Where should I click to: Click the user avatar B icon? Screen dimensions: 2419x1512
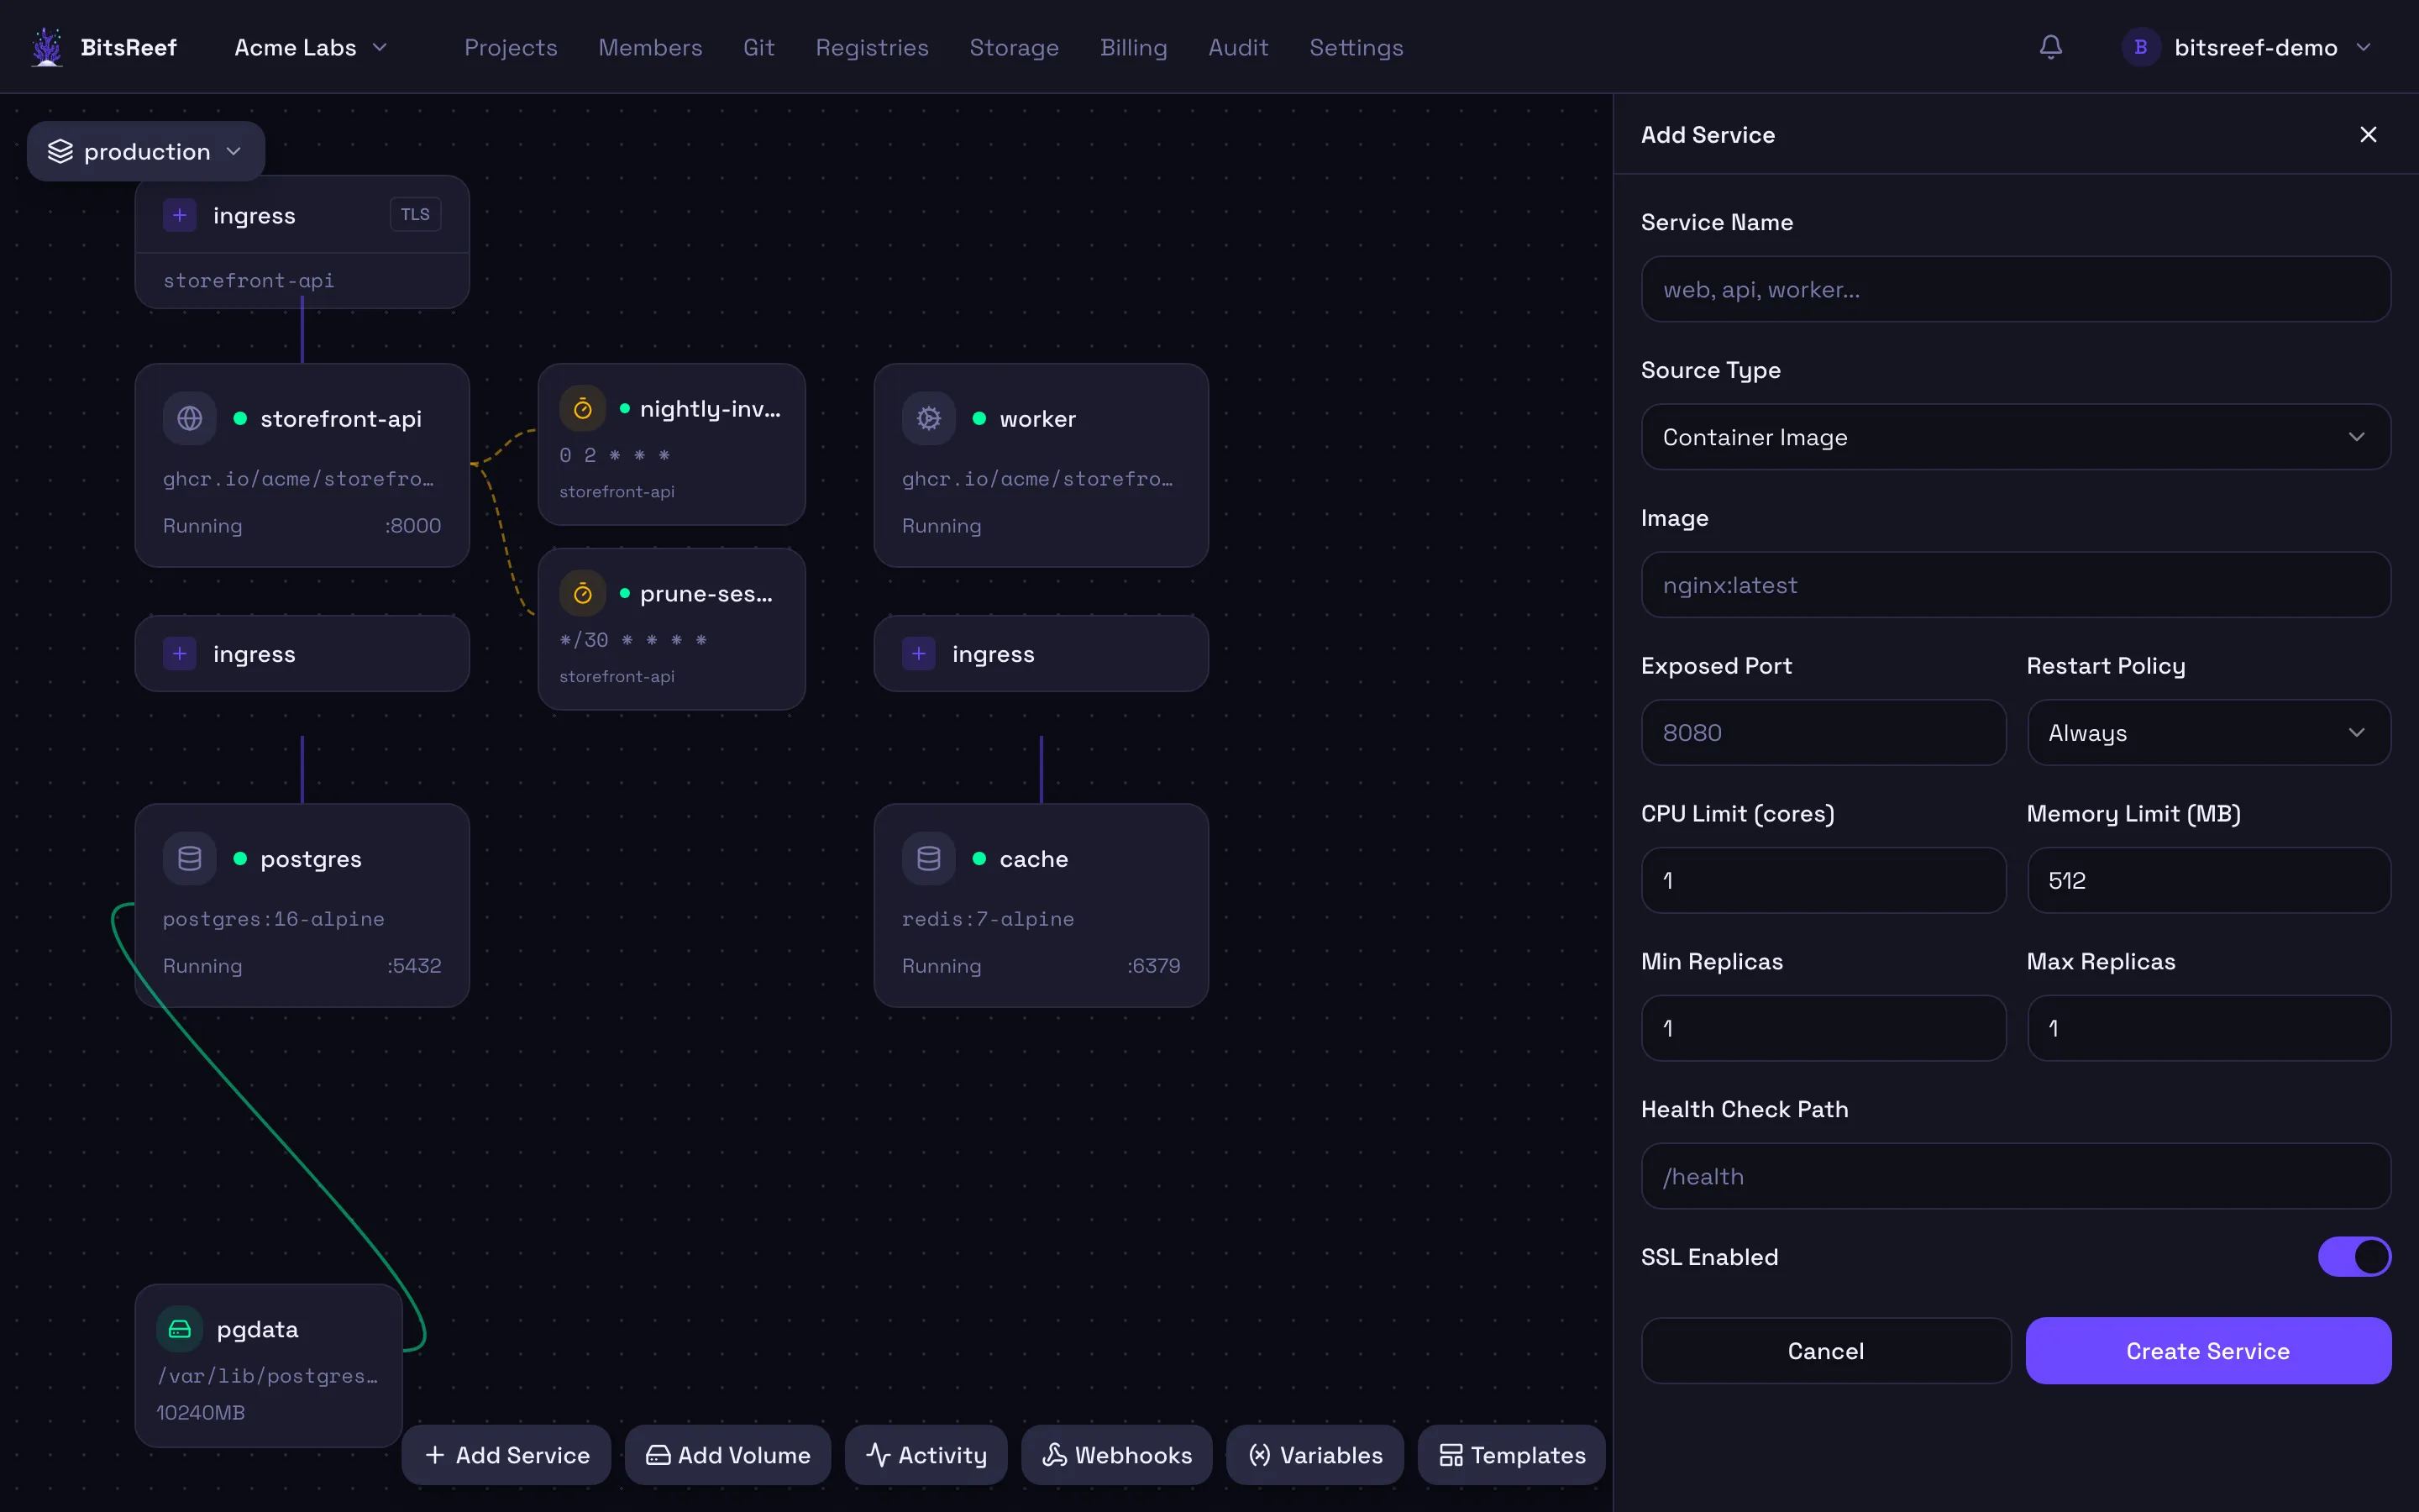(x=2140, y=47)
